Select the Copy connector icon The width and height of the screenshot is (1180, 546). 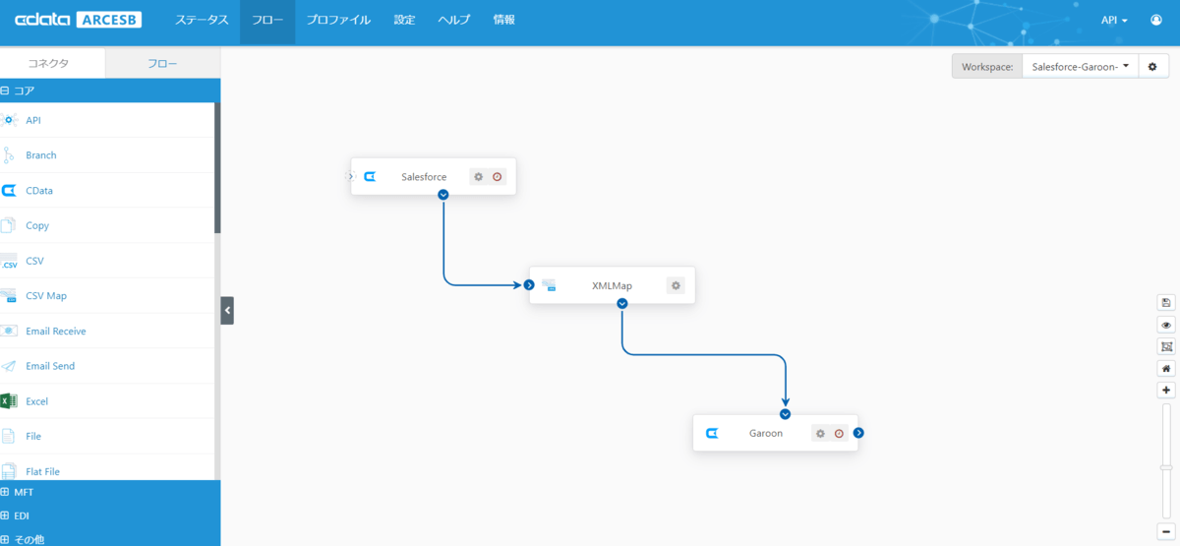tap(9, 225)
